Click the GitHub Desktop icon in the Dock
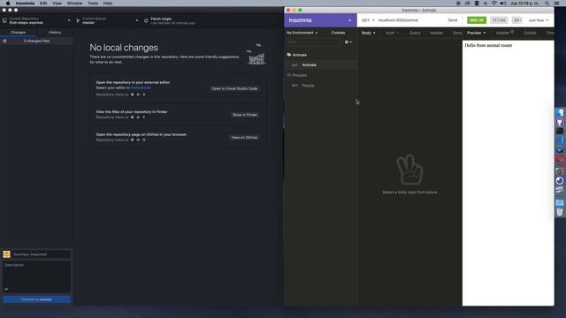Image resolution: width=566 pixels, height=318 pixels. 560,123
